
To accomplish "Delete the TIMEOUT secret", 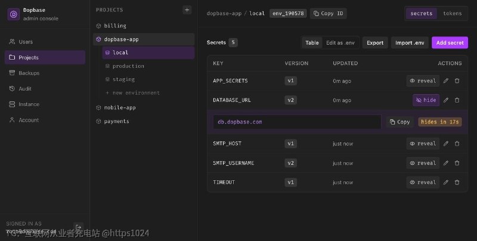I will [x=457, y=183].
